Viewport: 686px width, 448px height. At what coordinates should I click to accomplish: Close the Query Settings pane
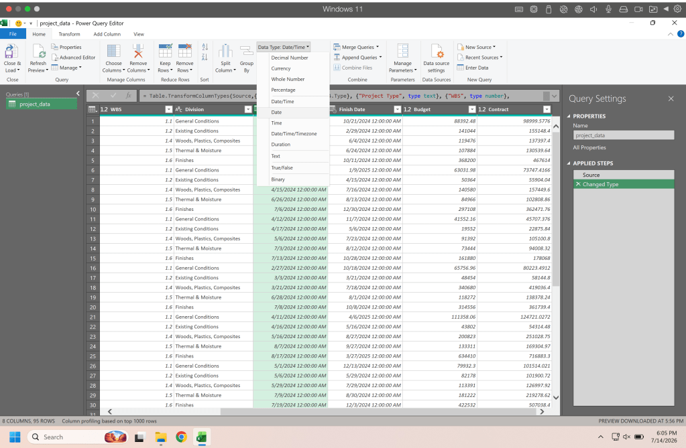click(671, 99)
